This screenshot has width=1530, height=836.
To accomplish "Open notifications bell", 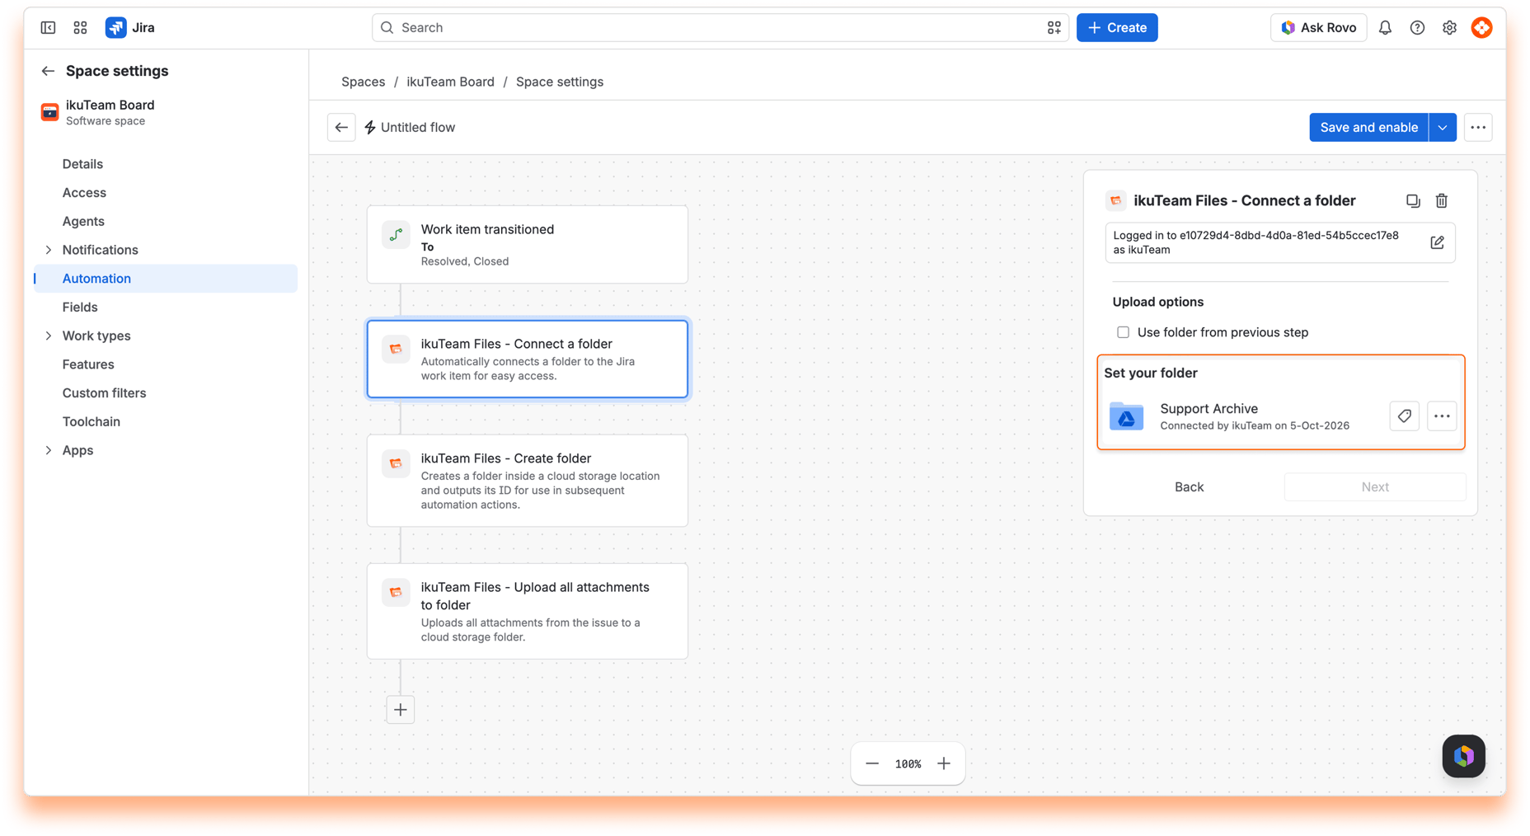I will pos(1385,27).
